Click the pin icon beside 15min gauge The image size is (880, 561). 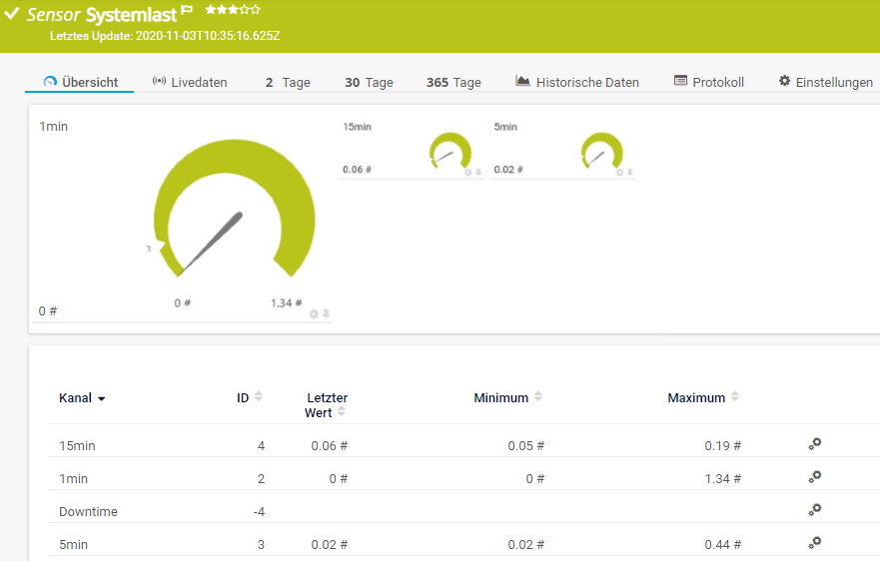coord(477,173)
